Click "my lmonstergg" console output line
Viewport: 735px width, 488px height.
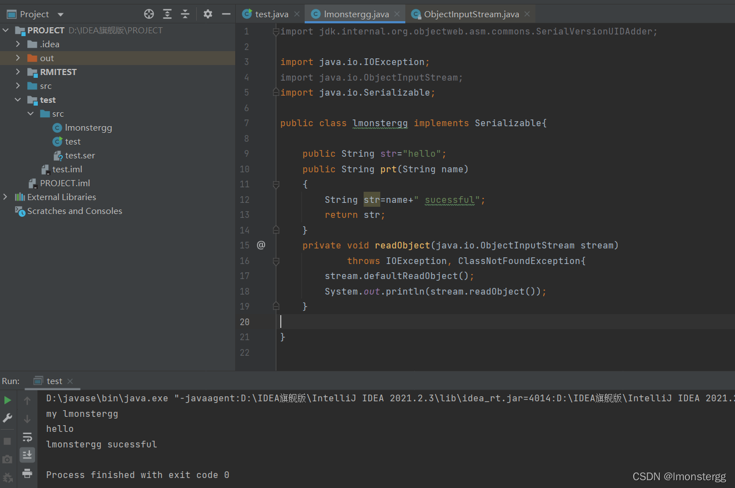coord(82,414)
